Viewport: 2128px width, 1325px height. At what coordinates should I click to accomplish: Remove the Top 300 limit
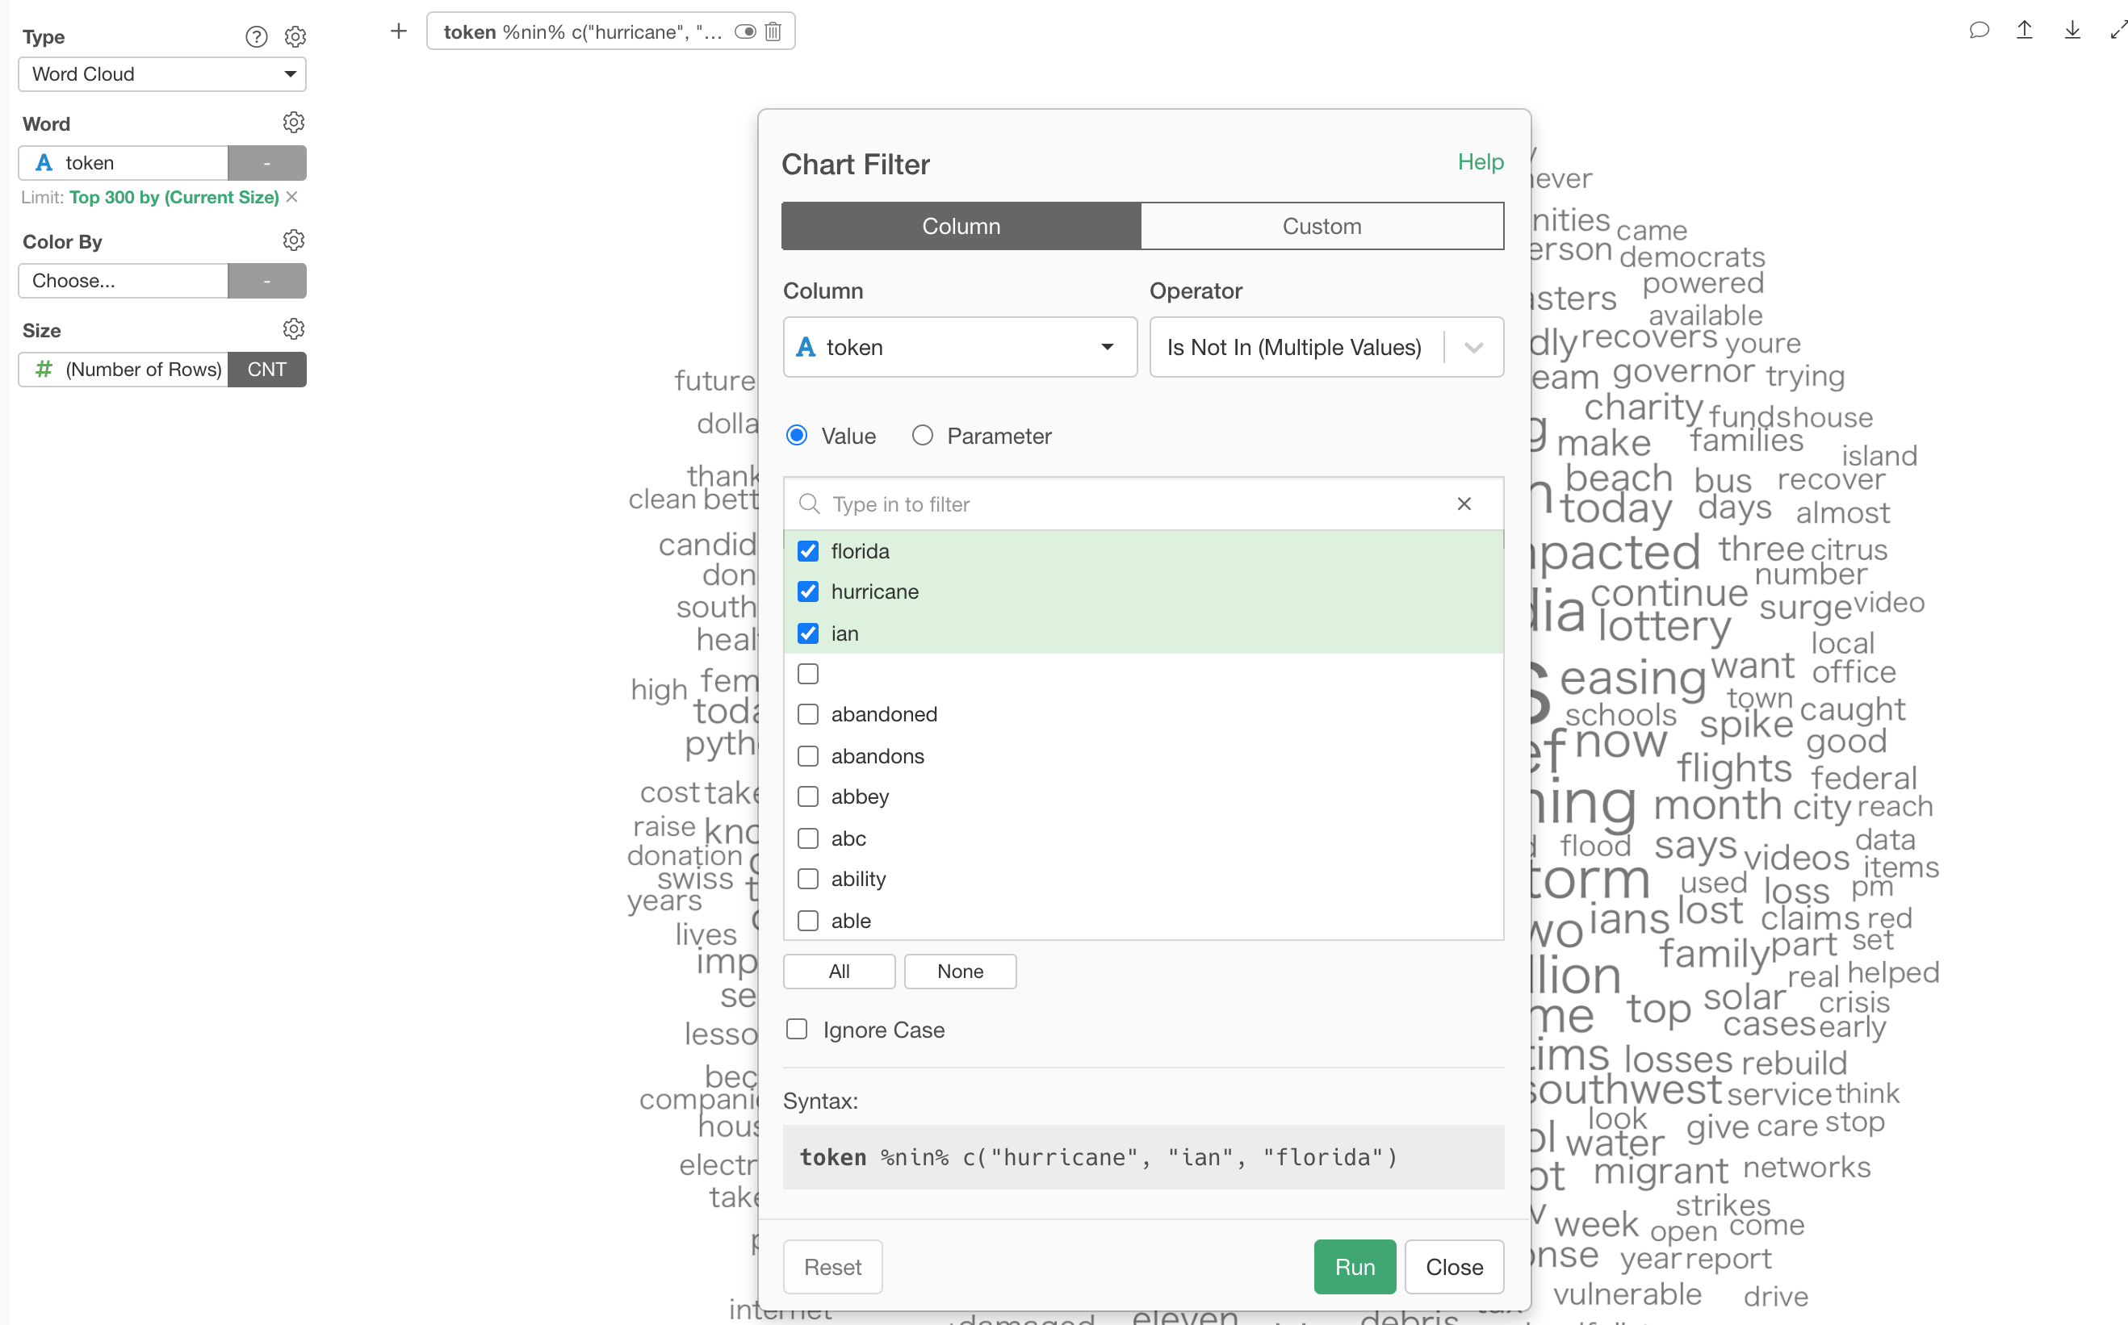click(x=292, y=197)
